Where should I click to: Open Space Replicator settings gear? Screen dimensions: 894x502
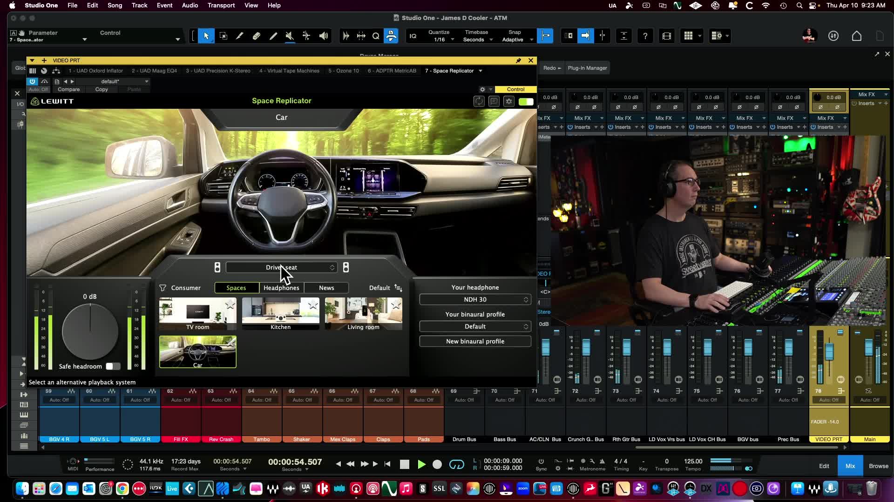coord(509,101)
